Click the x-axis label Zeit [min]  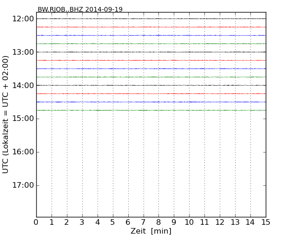151,231
